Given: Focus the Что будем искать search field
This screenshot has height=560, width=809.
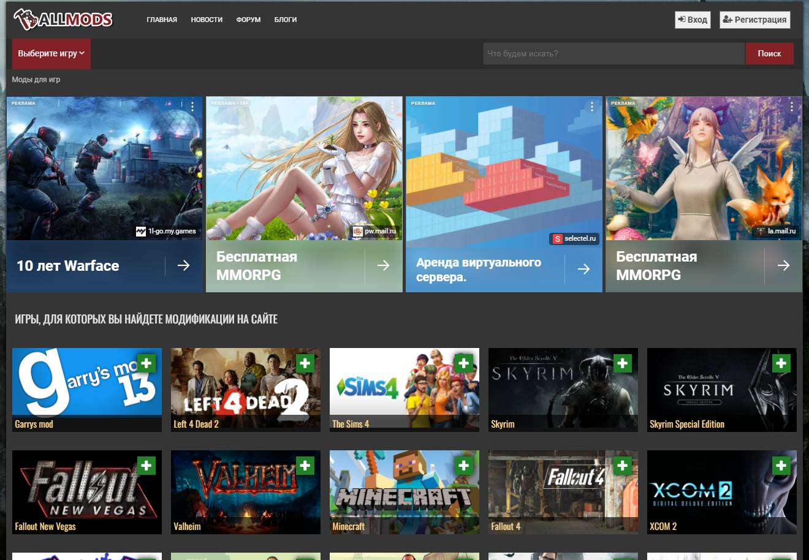Looking at the screenshot, I should tap(613, 53).
